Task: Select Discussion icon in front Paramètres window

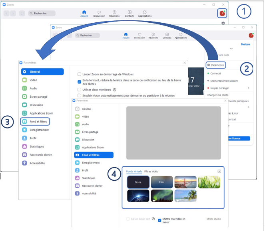Action: coord(77,140)
